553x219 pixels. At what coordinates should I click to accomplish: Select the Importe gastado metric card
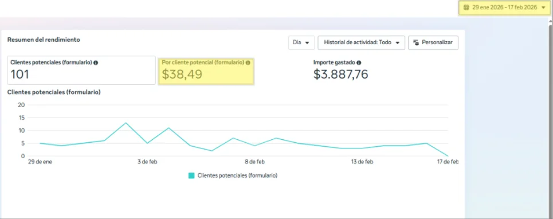pos(341,70)
